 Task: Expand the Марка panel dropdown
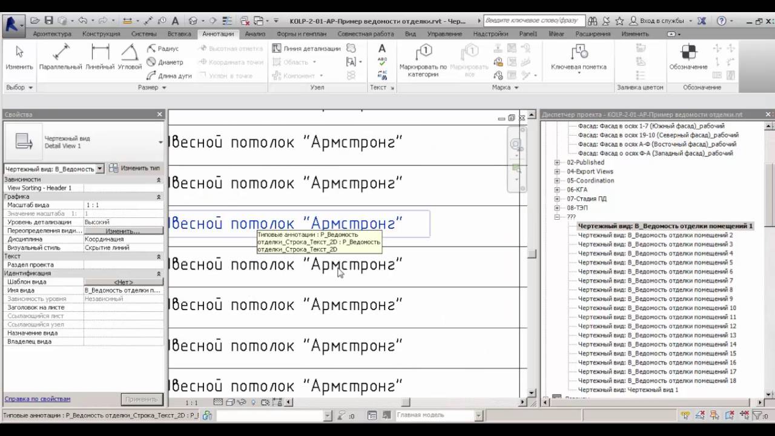click(516, 87)
